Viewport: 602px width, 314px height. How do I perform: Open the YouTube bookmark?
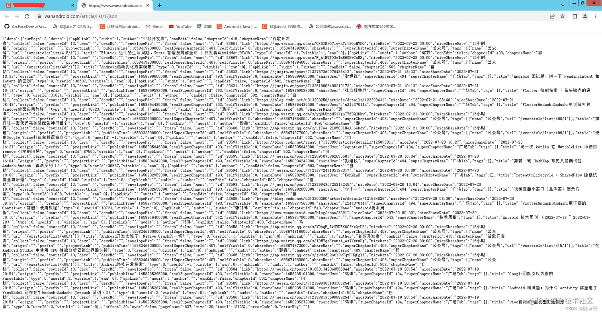click(x=180, y=26)
